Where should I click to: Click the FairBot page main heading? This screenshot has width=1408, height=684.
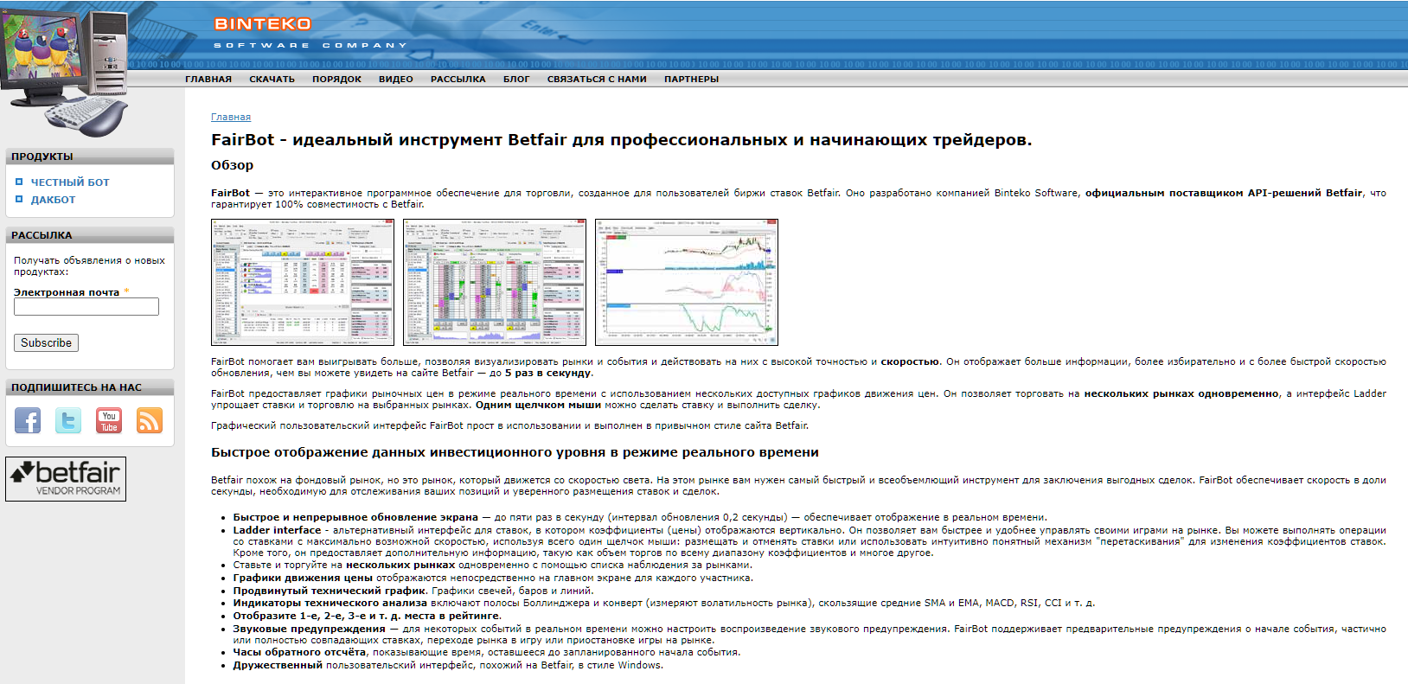[x=622, y=140]
